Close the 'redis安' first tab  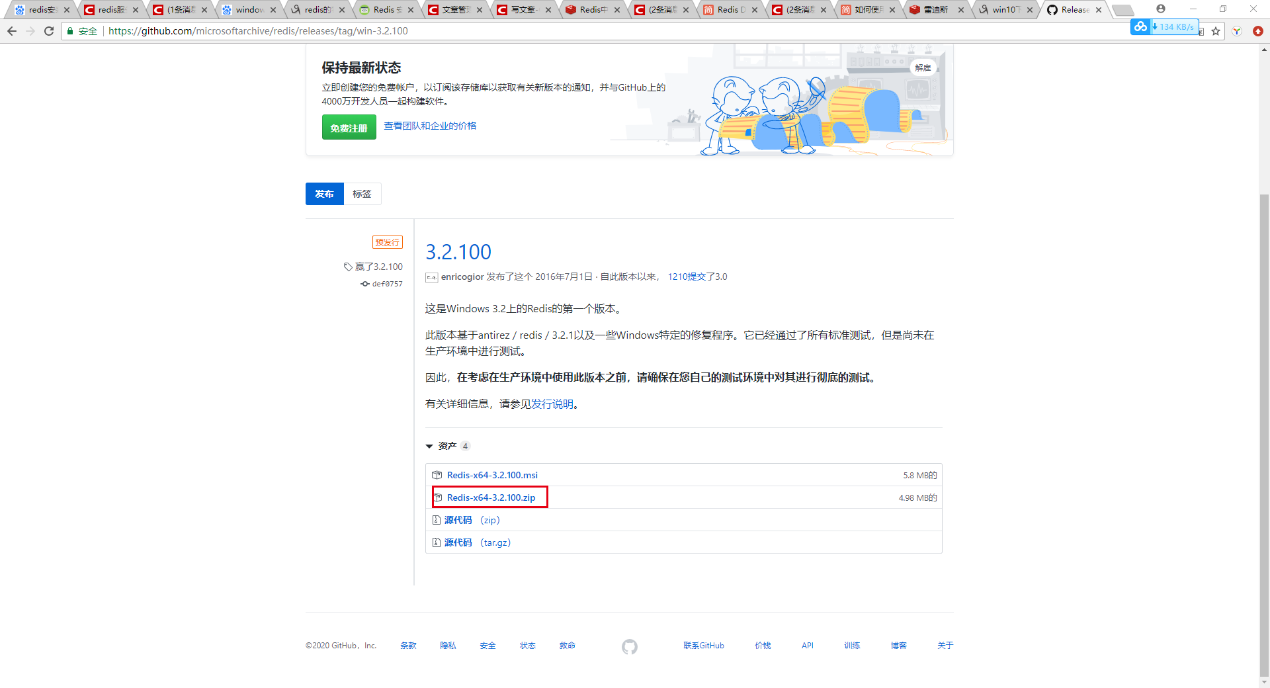tap(67, 10)
